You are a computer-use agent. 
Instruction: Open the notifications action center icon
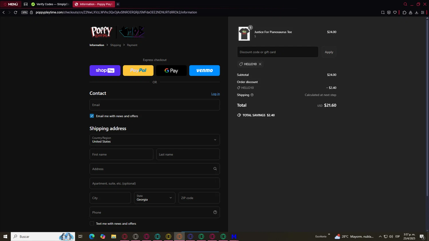point(422,236)
